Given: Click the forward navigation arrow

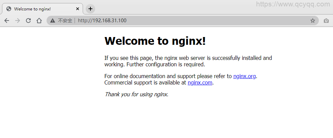Looking at the screenshot, I should [18, 21].
